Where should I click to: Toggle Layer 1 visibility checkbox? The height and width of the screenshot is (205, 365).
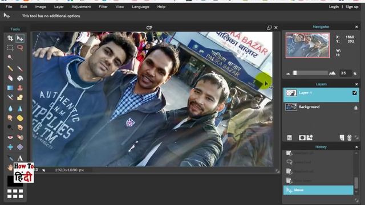coord(355,93)
